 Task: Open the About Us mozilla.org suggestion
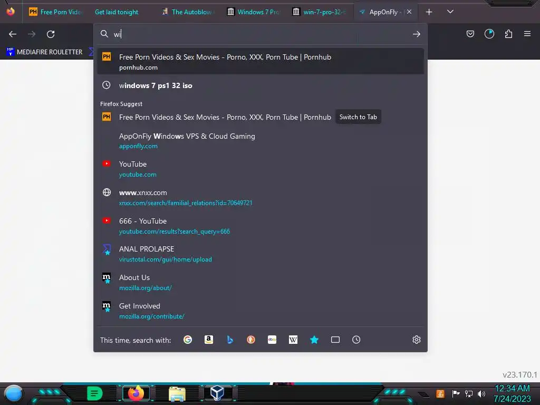pyautogui.click(x=261, y=283)
